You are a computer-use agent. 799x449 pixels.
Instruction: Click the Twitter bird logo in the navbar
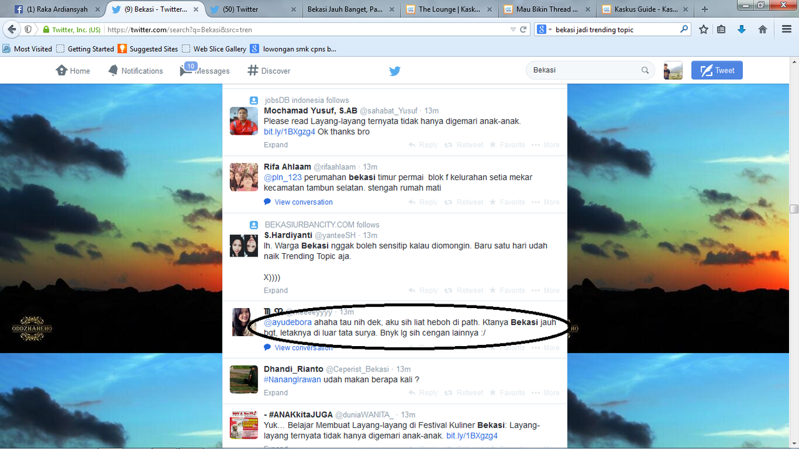[x=395, y=71]
